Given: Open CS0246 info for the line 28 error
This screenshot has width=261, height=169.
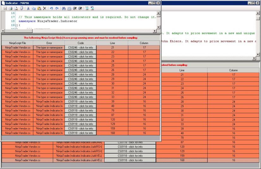Looking at the screenshot, I should (x=81, y=75).
